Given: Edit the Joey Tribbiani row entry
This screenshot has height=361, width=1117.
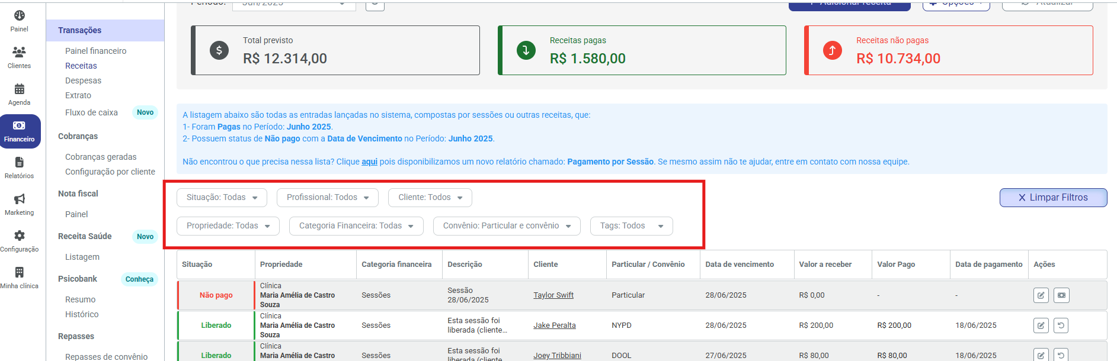Looking at the screenshot, I should pyautogui.click(x=1041, y=355).
